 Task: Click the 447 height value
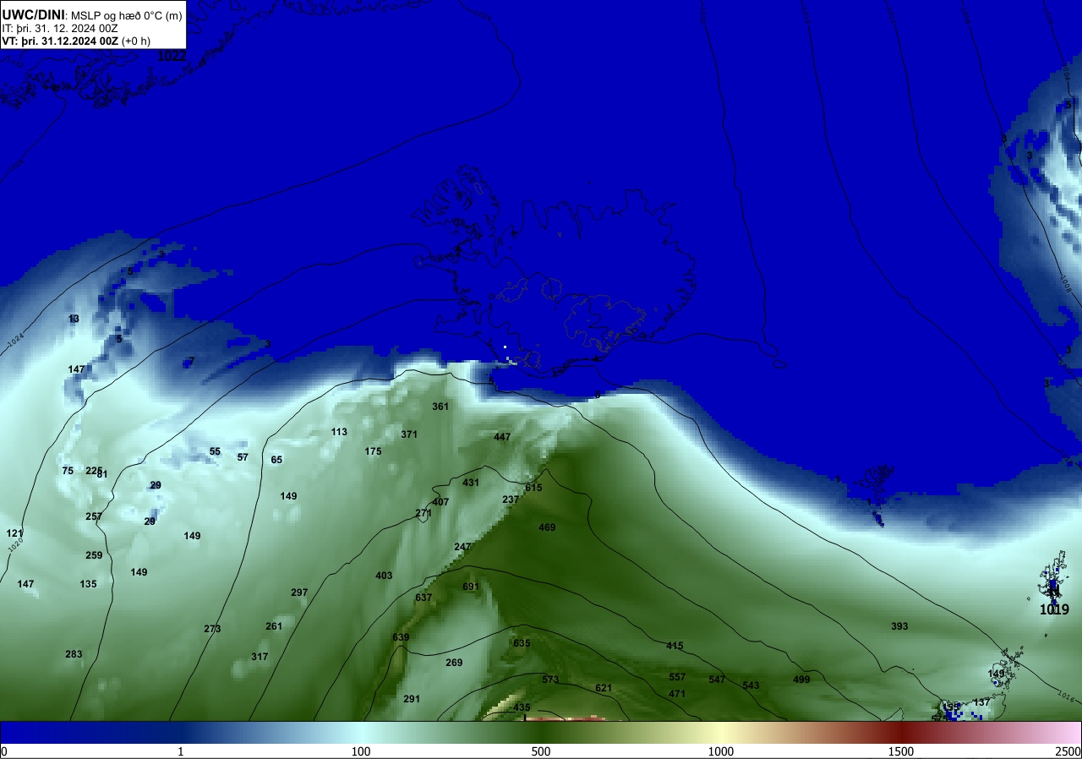[x=502, y=437]
